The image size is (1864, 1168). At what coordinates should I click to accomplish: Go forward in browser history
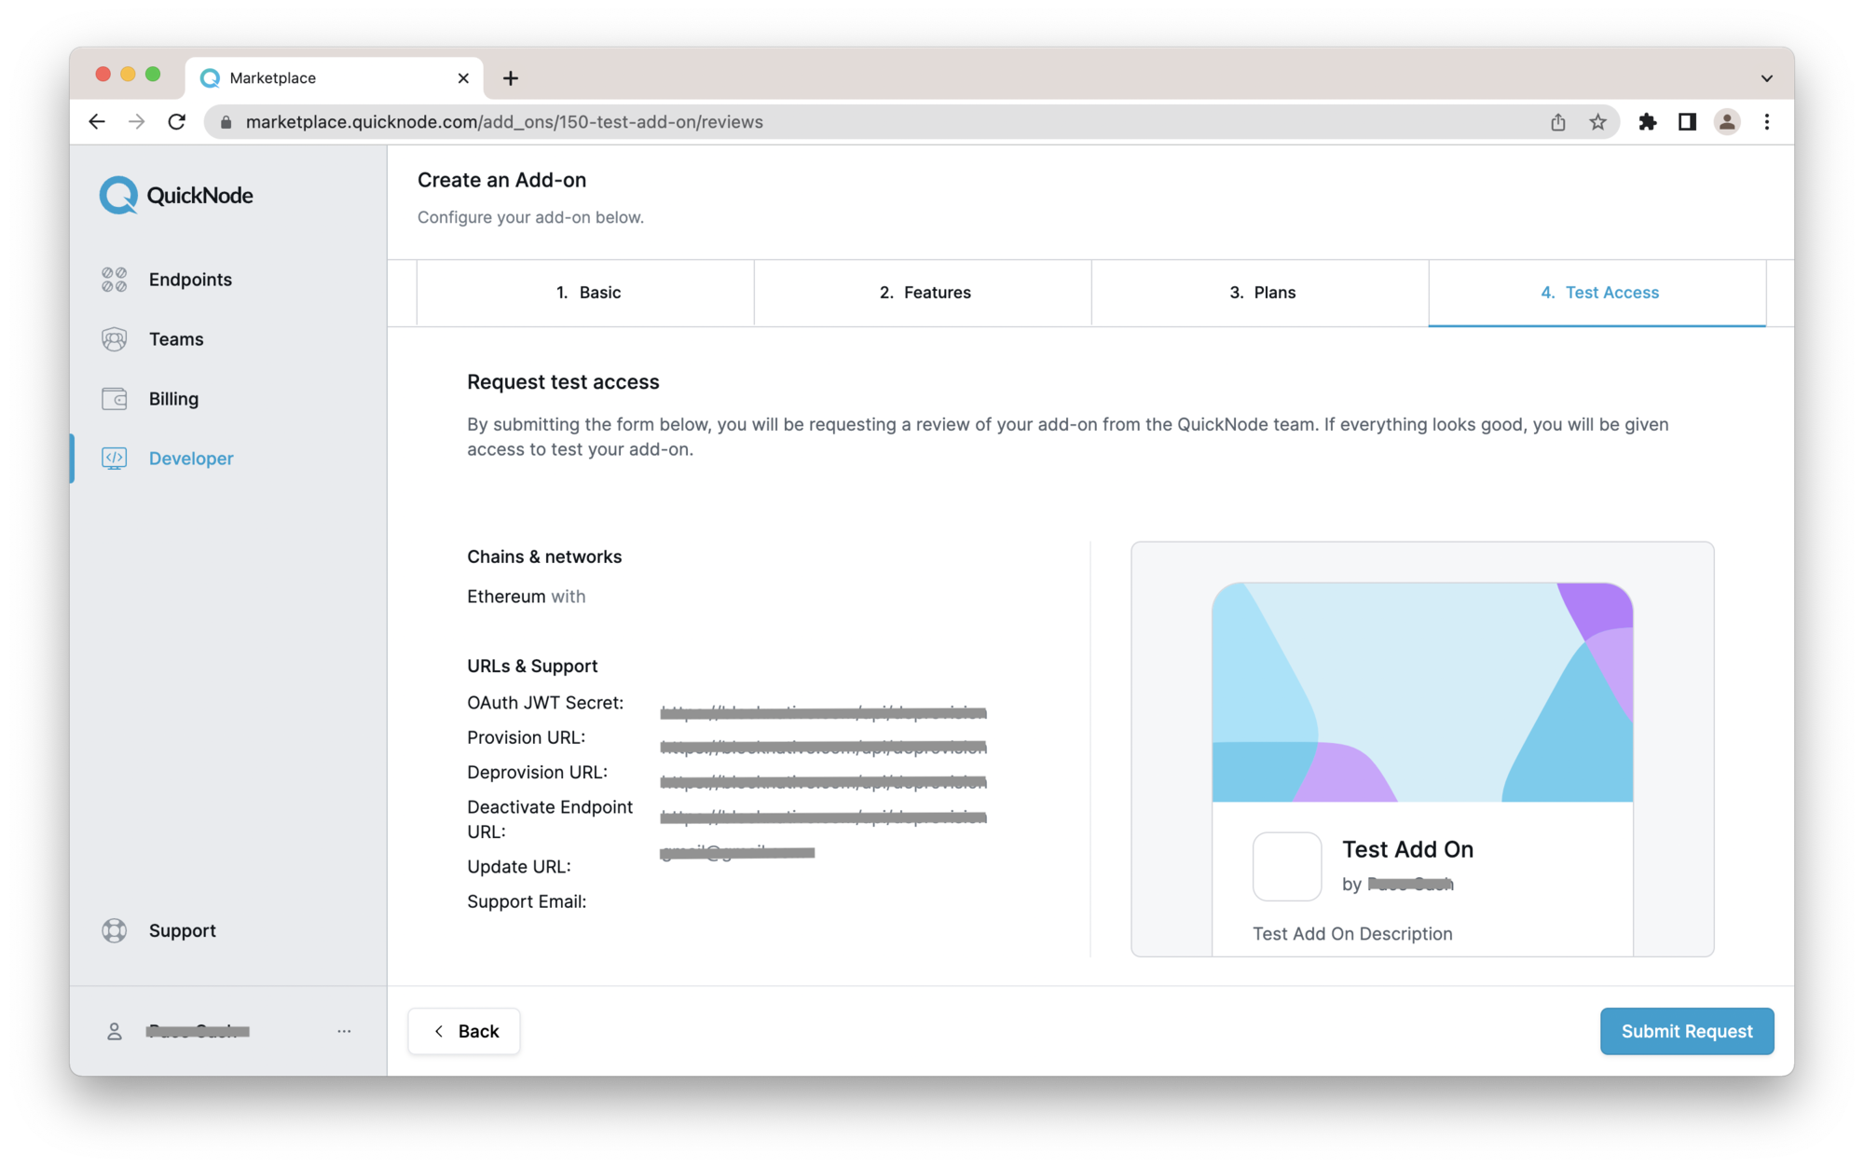[137, 122]
